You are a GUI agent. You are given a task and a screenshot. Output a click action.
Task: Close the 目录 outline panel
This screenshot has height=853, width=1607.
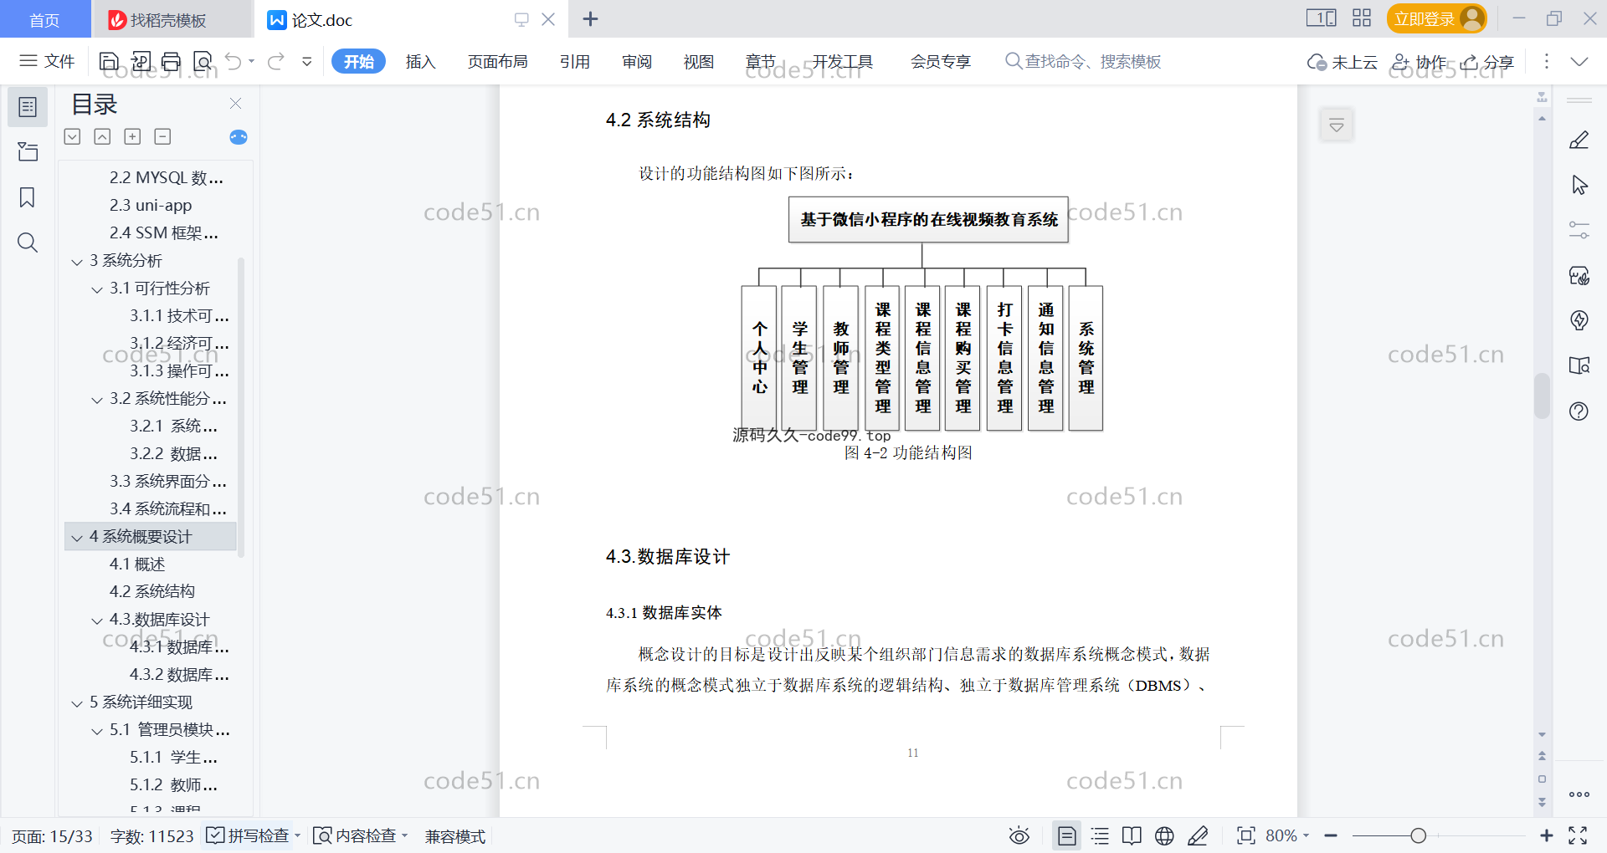pos(235,104)
